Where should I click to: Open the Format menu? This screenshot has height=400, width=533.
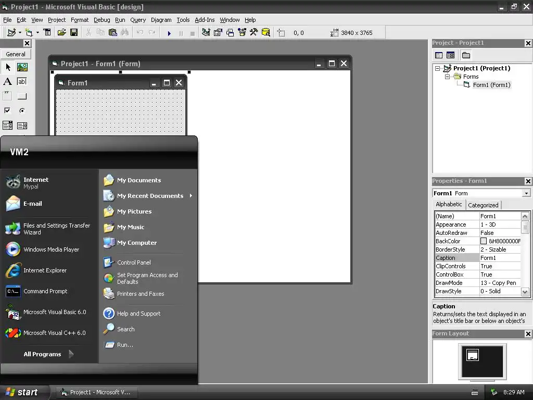(x=80, y=20)
